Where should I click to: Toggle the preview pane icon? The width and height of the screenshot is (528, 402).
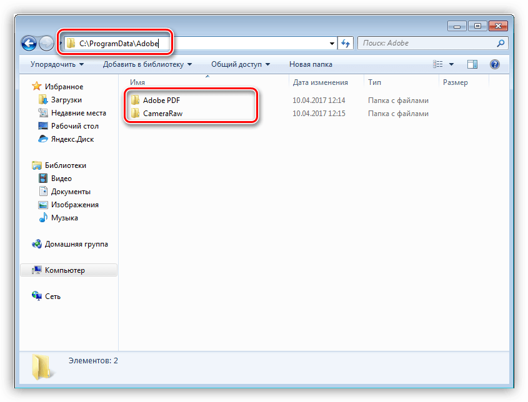[472, 64]
